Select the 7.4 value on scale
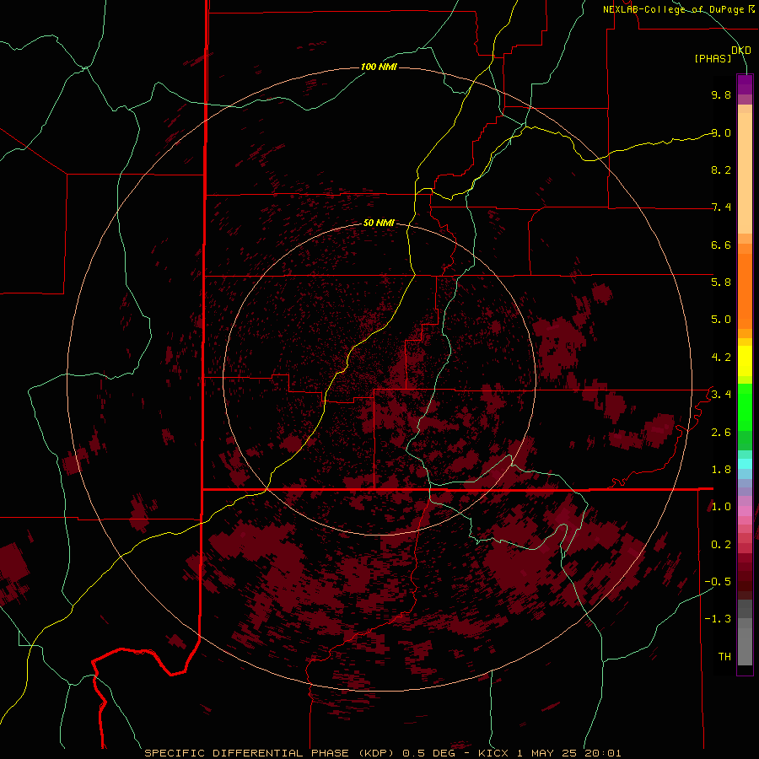This screenshot has width=759, height=759. coord(721,207)
